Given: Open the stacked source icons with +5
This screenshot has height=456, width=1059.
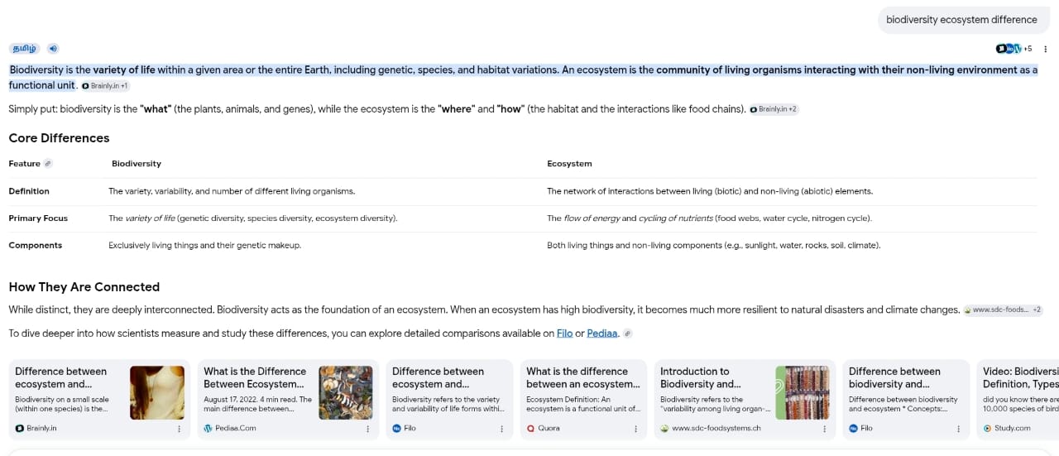Looking at the screenshot, I should tap(1013, 49).
